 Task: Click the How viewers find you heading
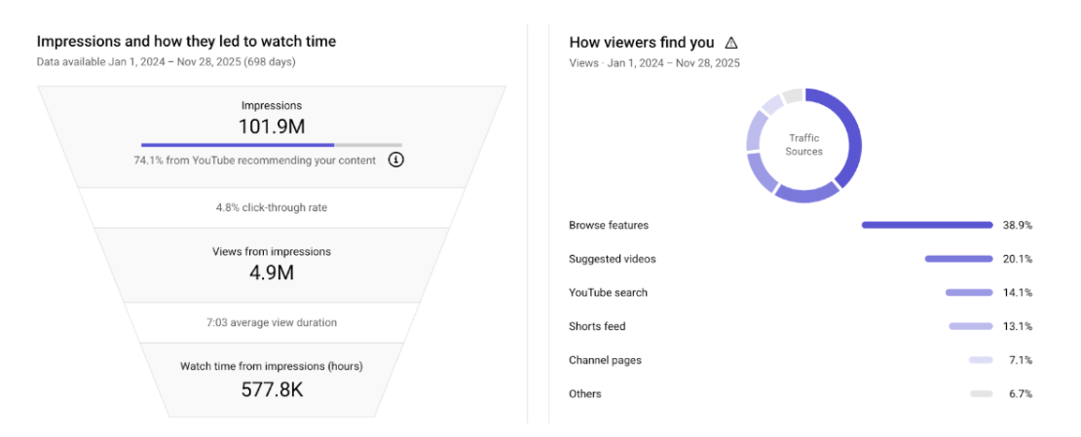pos(641,43)
